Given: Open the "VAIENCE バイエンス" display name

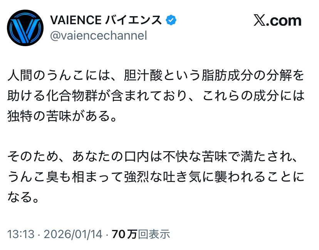Looking at the screenshot, I should tap(106, 20).
